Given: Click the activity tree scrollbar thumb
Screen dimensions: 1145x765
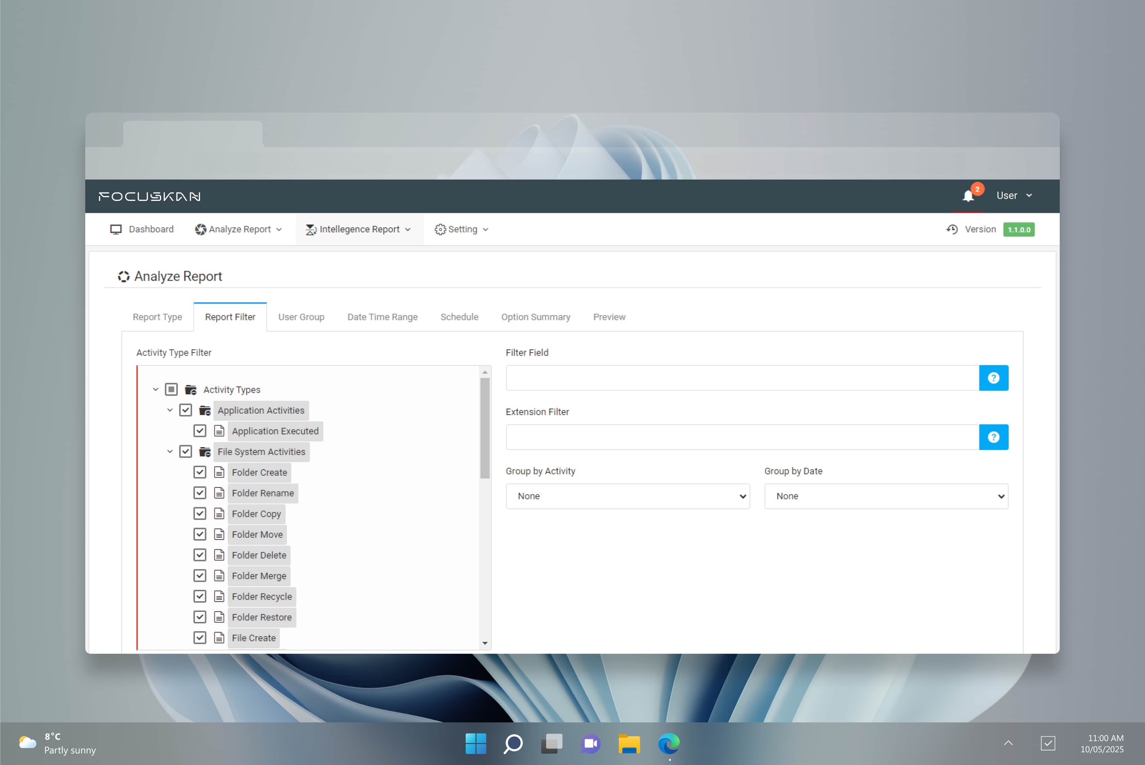Looking at the screenshot, I should point(485,428).
